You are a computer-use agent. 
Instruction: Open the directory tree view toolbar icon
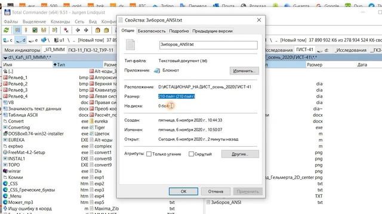[x=44, y=30]
